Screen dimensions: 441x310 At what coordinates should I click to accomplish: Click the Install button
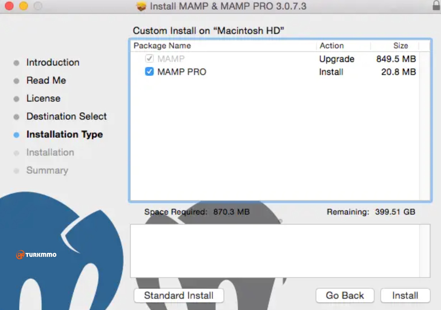405,295
